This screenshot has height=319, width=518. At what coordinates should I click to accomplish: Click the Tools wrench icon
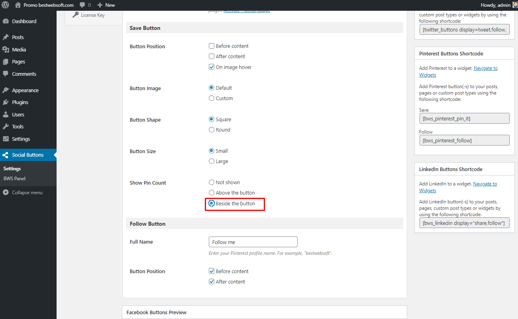click(x=6, y=126)
